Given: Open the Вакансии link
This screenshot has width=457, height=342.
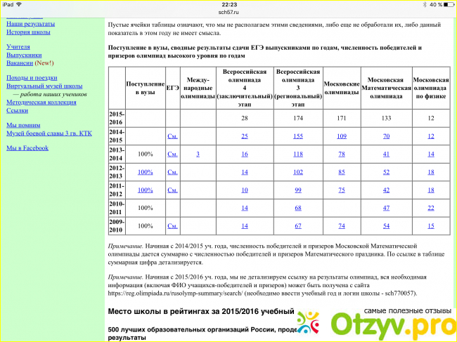Looking at the screenshot, I should [20, 63].
